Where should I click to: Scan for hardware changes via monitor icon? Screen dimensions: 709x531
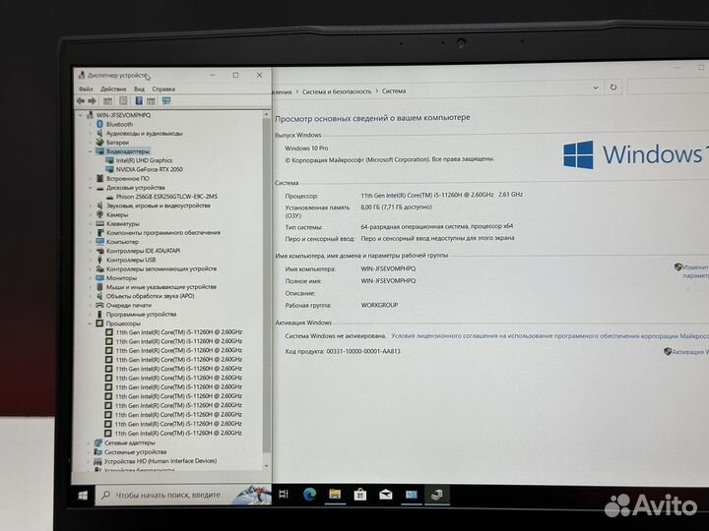tap(166, 100)
